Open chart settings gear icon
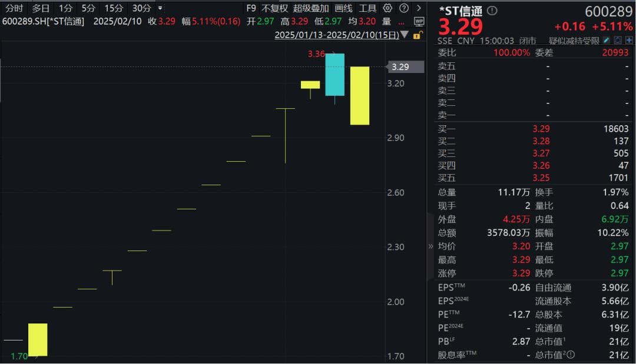The image size is (636, 364). [387, 8]
